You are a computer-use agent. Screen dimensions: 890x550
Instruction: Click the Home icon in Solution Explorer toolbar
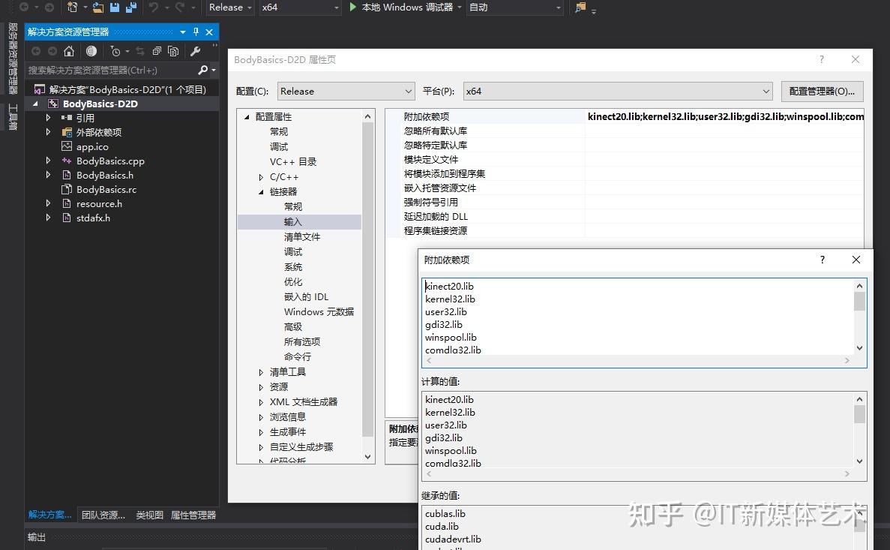(x=69, y=51)
